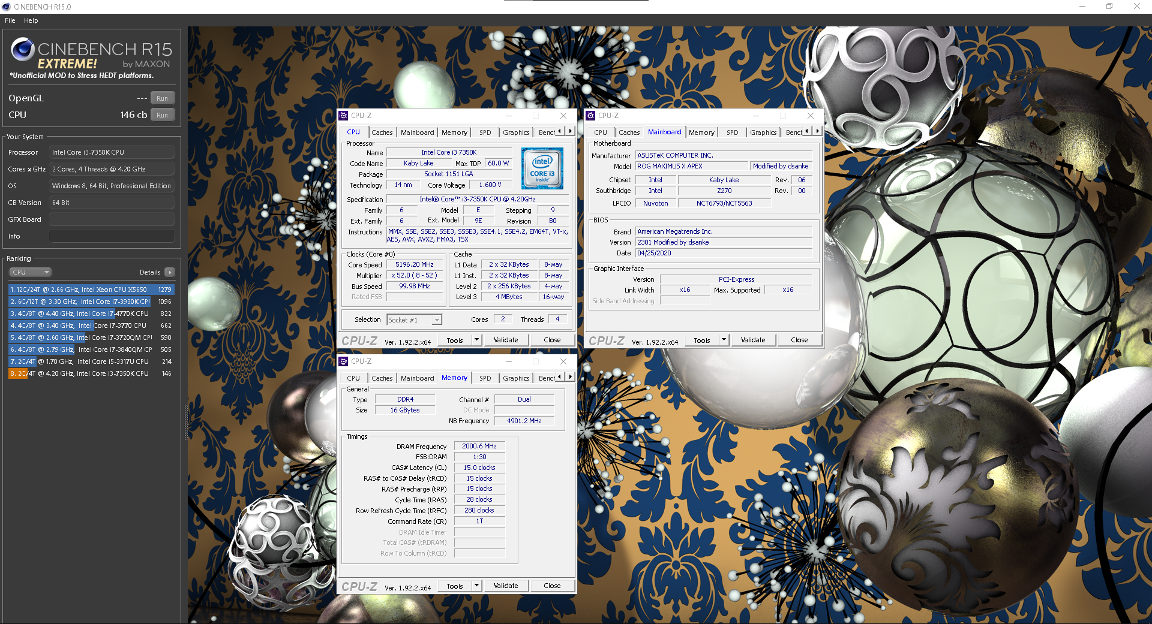Select ranking entry Intel Core i7-3840QM
The image size is (1152, 624).
[91, 349]
